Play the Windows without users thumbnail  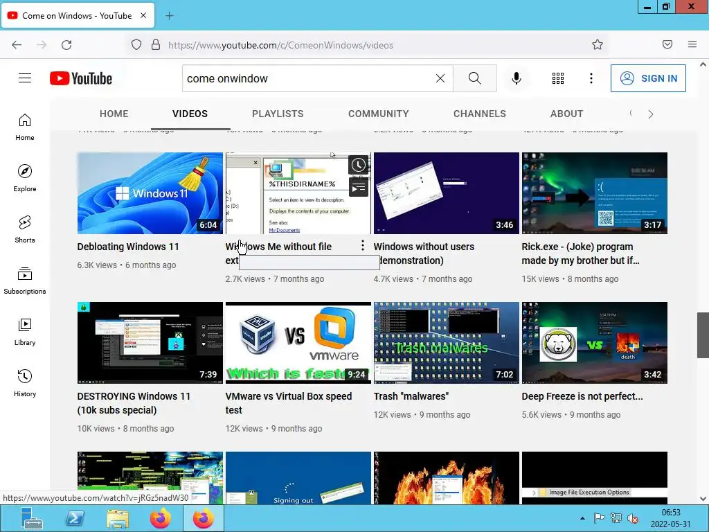point(447,193)
